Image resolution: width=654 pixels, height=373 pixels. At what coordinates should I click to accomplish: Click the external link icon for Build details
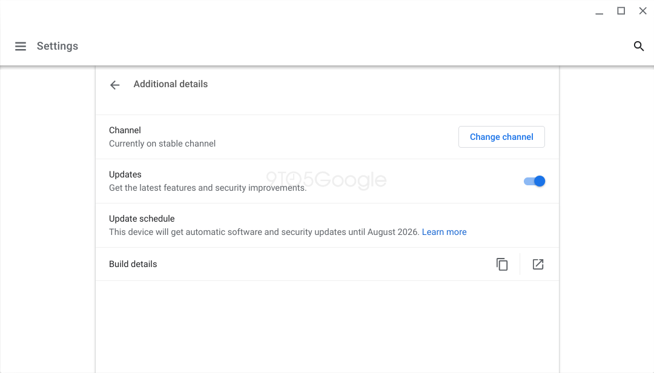coord(538,264)
